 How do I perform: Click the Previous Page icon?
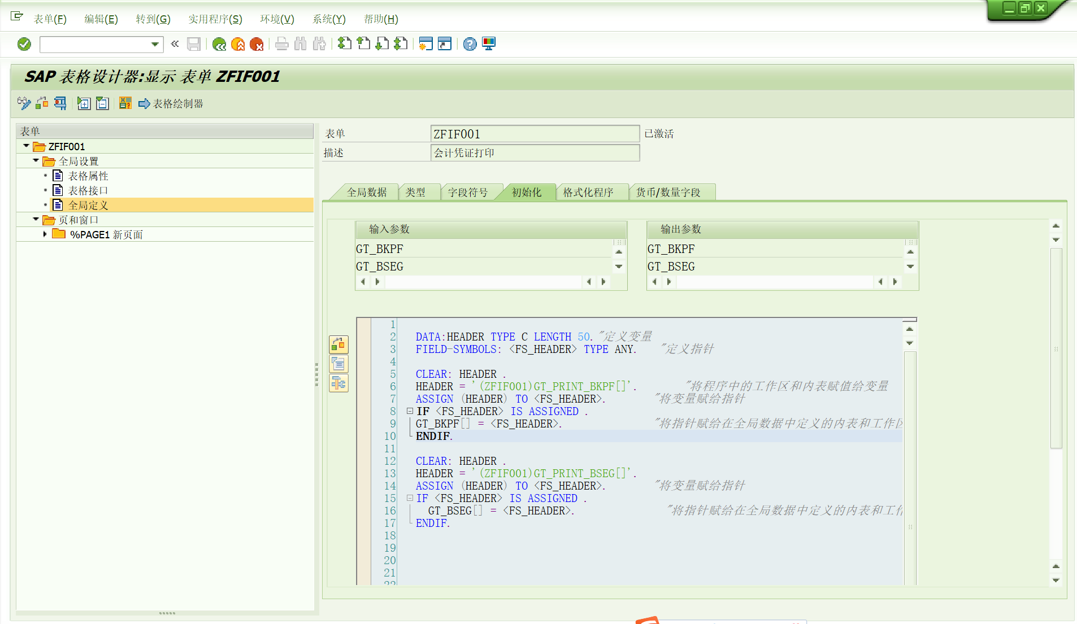click(x=363, y=43)
